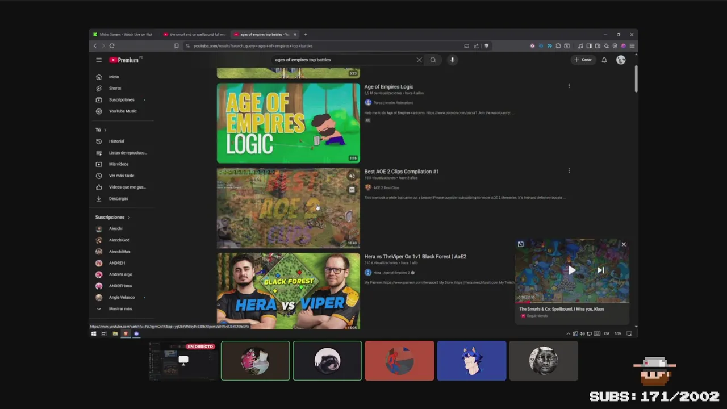
Task: Start voice search with the microphone
Action: [x=452, y=60]
